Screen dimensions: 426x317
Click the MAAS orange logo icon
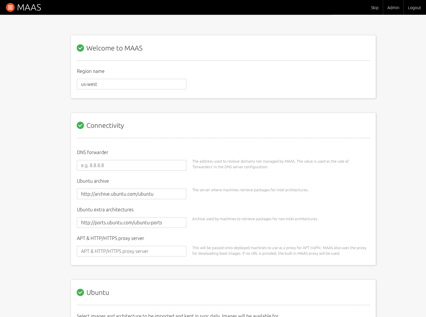click(10, 7)
